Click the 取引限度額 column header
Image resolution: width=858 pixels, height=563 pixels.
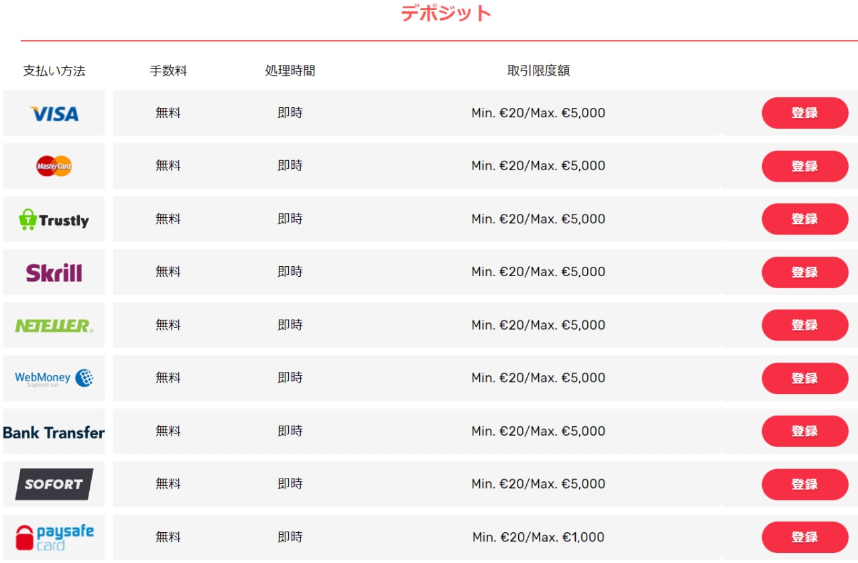tap(538, 70)
